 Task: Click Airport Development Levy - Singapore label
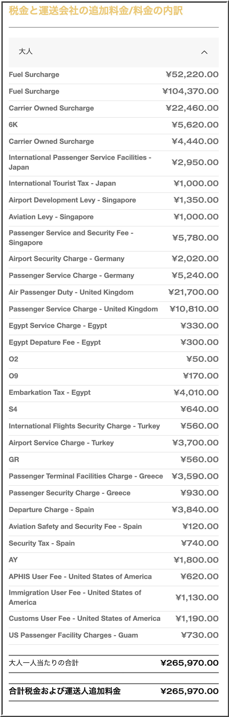point(72,200)
